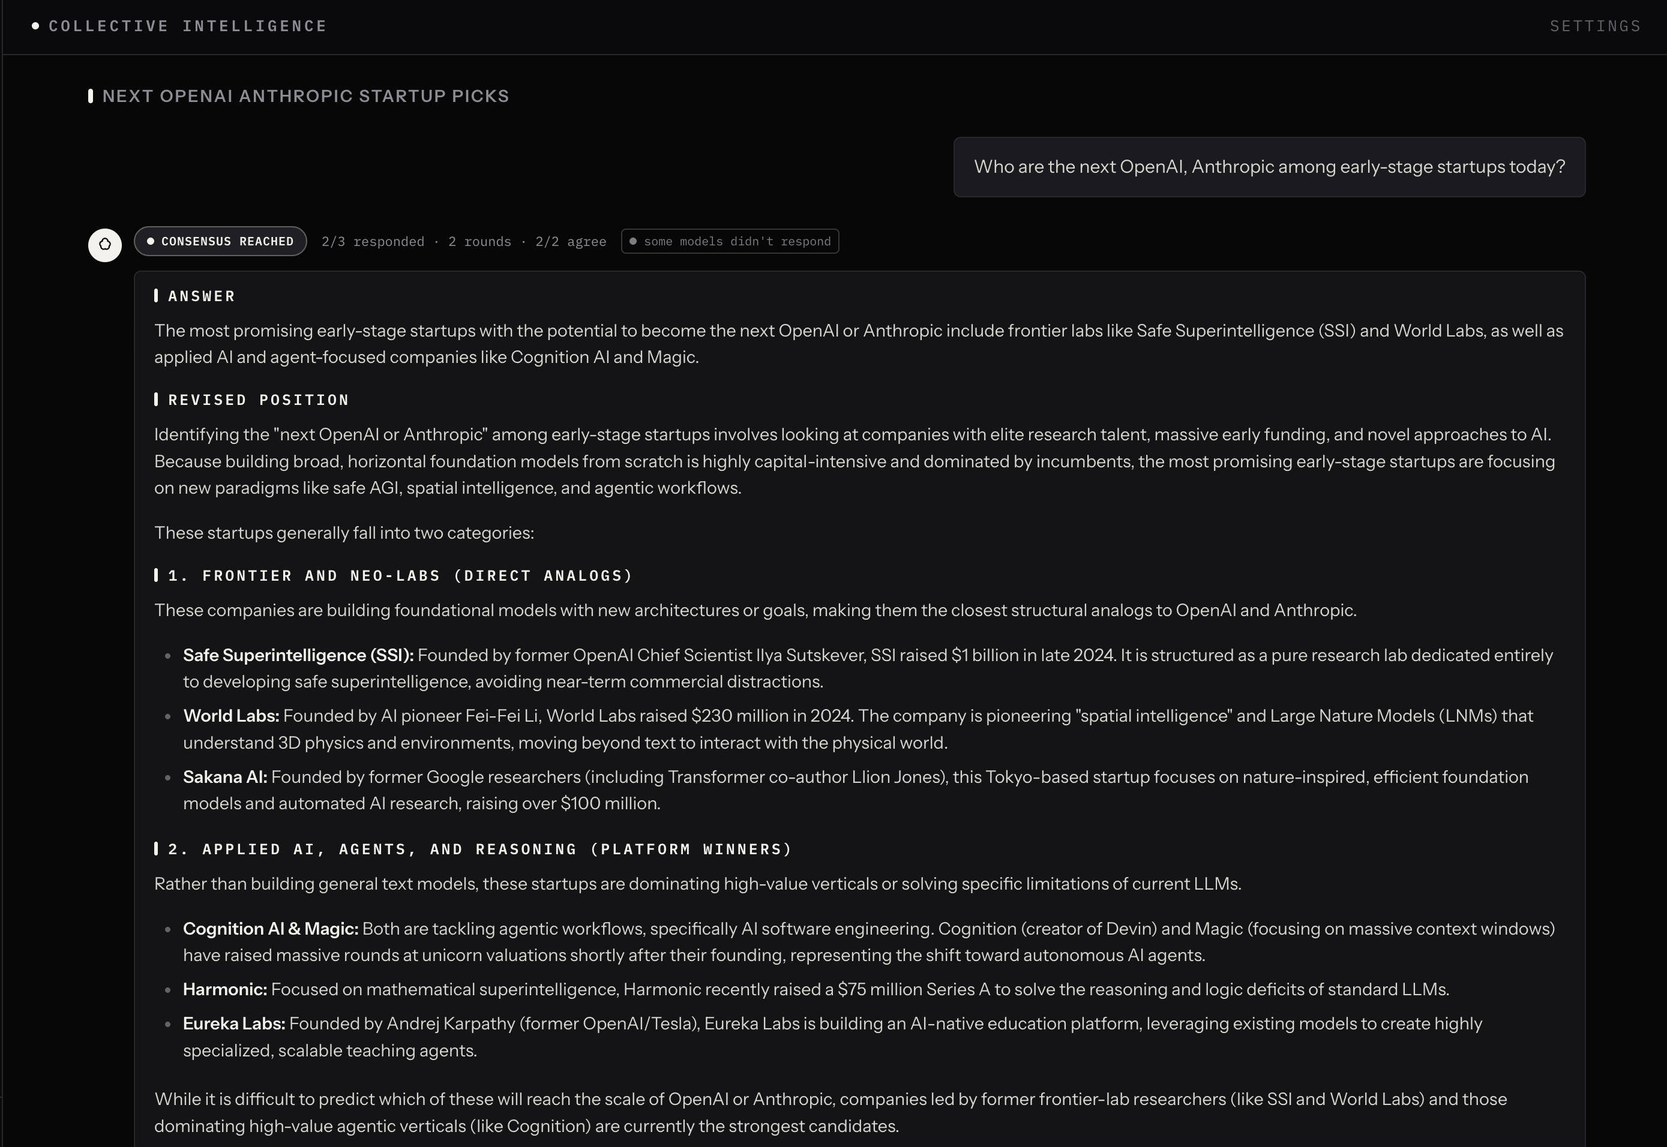The image size is (1667, 1147).
Task: Click the "REVISED POSITION" section heading
Action: click(x=258, y=400)
